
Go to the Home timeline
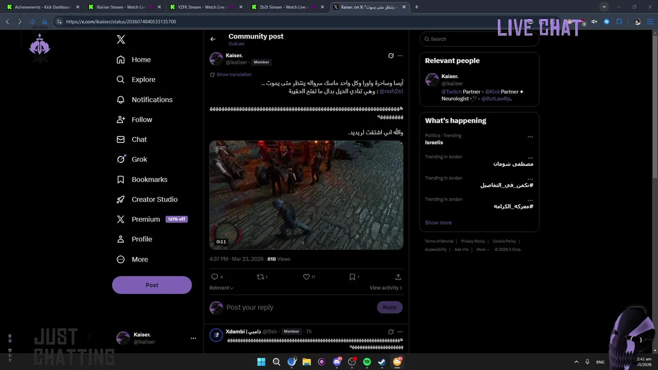click(134, 60)
